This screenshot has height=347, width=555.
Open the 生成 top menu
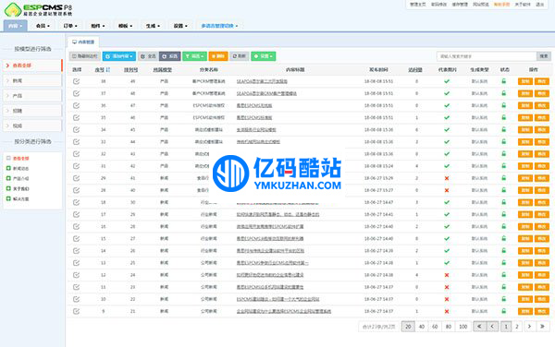coord(153,26)
